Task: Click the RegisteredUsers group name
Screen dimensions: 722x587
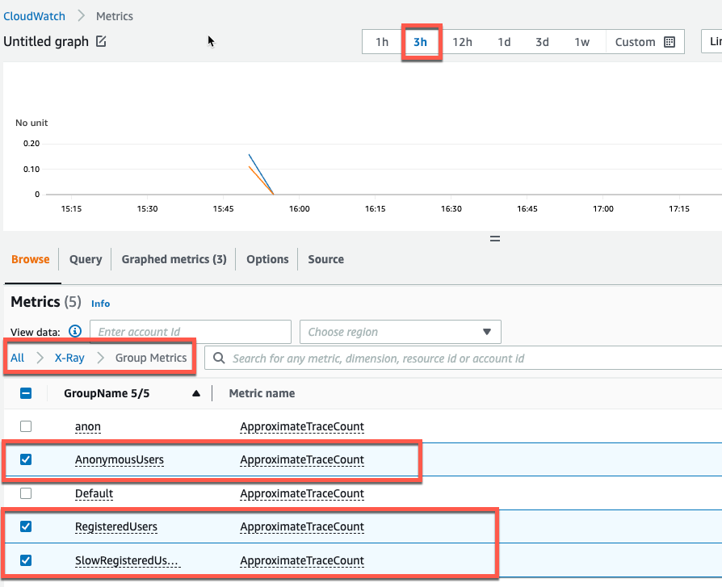Action: (x=116, y=526)
